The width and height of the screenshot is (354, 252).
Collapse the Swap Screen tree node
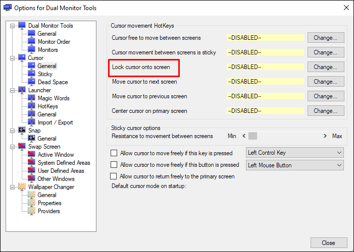click(13, 147)
